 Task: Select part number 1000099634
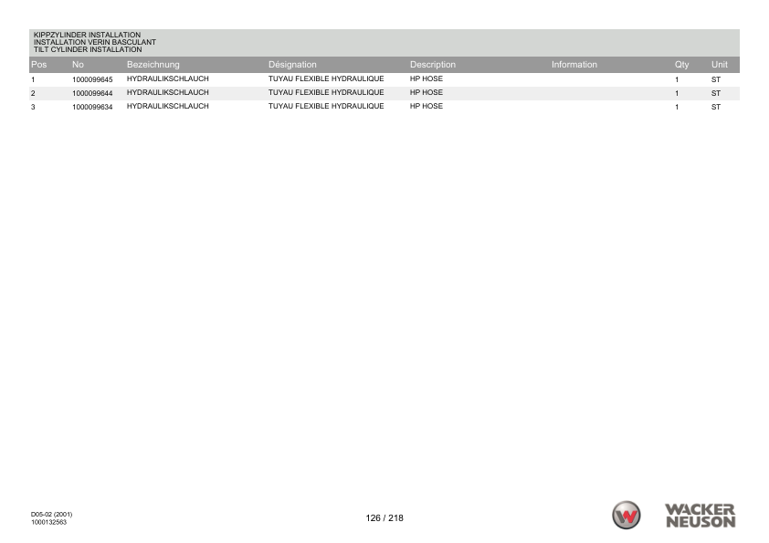[92, 107]
